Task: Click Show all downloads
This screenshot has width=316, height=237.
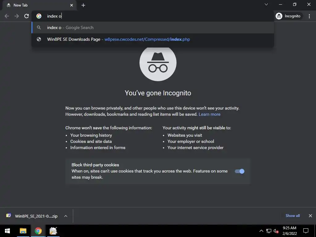Action: click(x=293, y=216)
